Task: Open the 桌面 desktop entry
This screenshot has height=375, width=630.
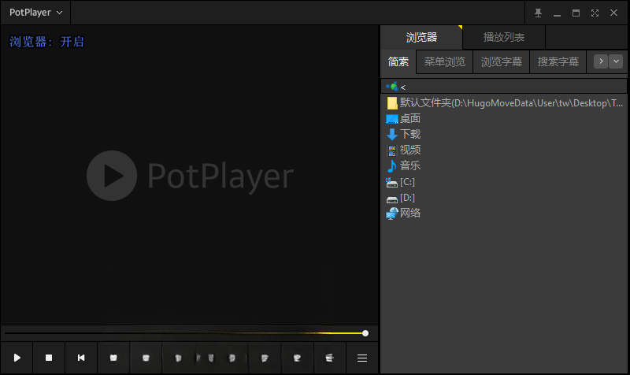Action: (x=403, y=119)
